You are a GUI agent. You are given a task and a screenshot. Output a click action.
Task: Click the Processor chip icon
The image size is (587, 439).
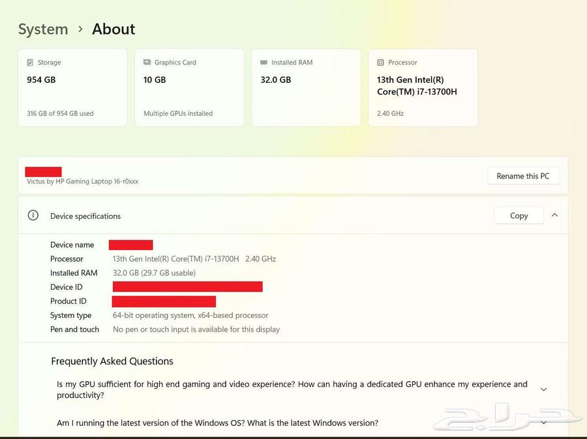(x=380, y=63)
